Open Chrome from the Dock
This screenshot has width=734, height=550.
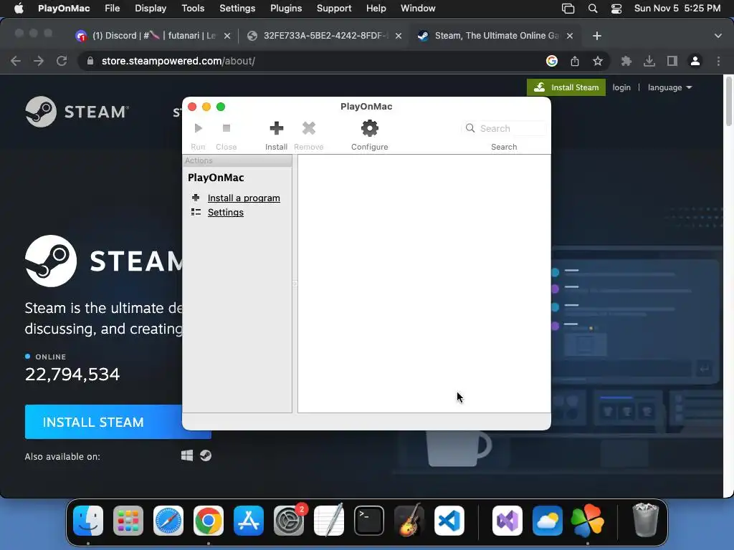(209, 521)
